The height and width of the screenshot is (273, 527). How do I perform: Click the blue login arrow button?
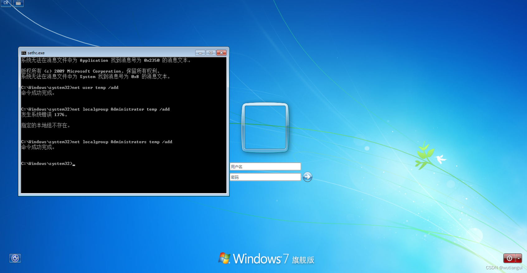tap(308, 177)
